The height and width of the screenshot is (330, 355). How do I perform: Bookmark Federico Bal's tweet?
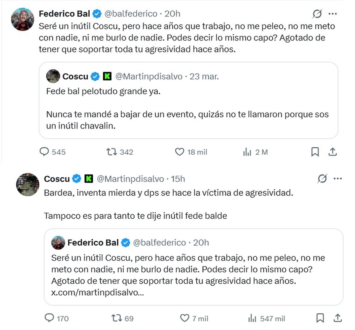coord(315,152)
